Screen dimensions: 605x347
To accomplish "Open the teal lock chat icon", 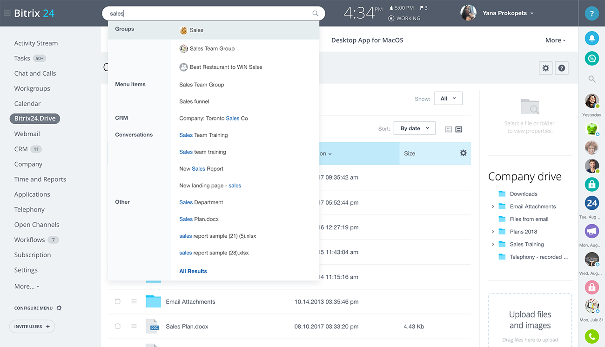I will pos(592,184).
